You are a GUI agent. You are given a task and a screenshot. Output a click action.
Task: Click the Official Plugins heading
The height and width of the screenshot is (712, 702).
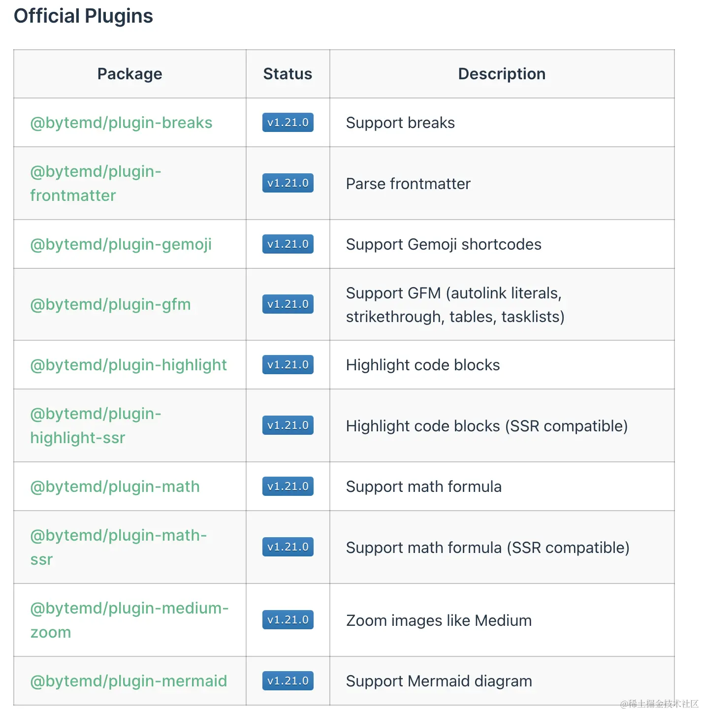[x=83, y=16]
